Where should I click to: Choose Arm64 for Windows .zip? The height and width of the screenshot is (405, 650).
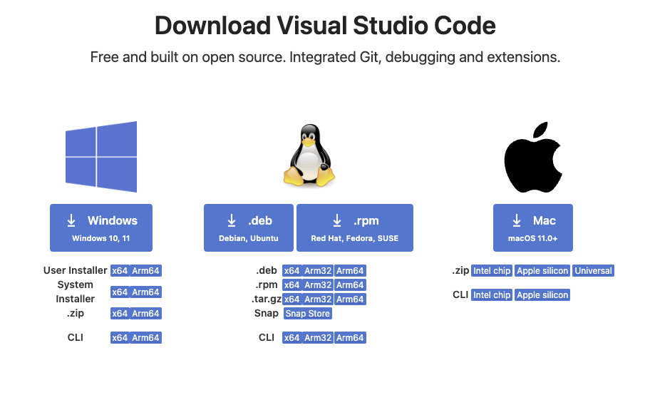pos(145,314)
